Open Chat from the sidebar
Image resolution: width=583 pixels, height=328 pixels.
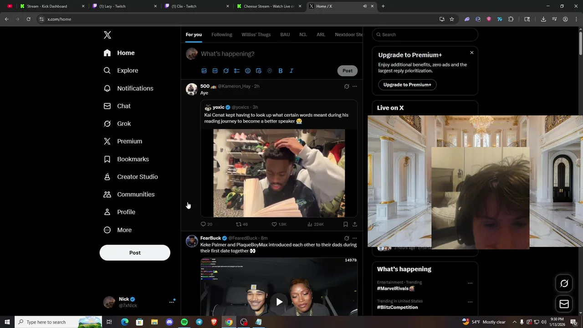pyautogui.click(x=117, y=106)
